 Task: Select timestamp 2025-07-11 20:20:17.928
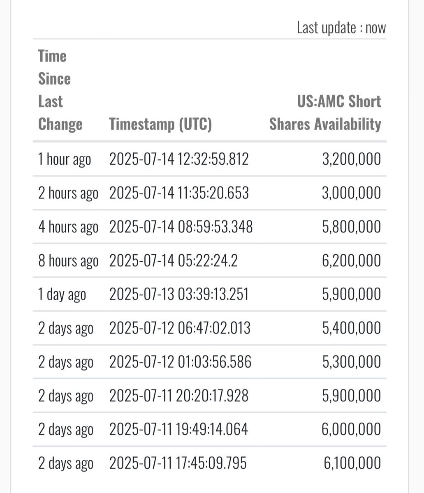(x=179, y=396)
